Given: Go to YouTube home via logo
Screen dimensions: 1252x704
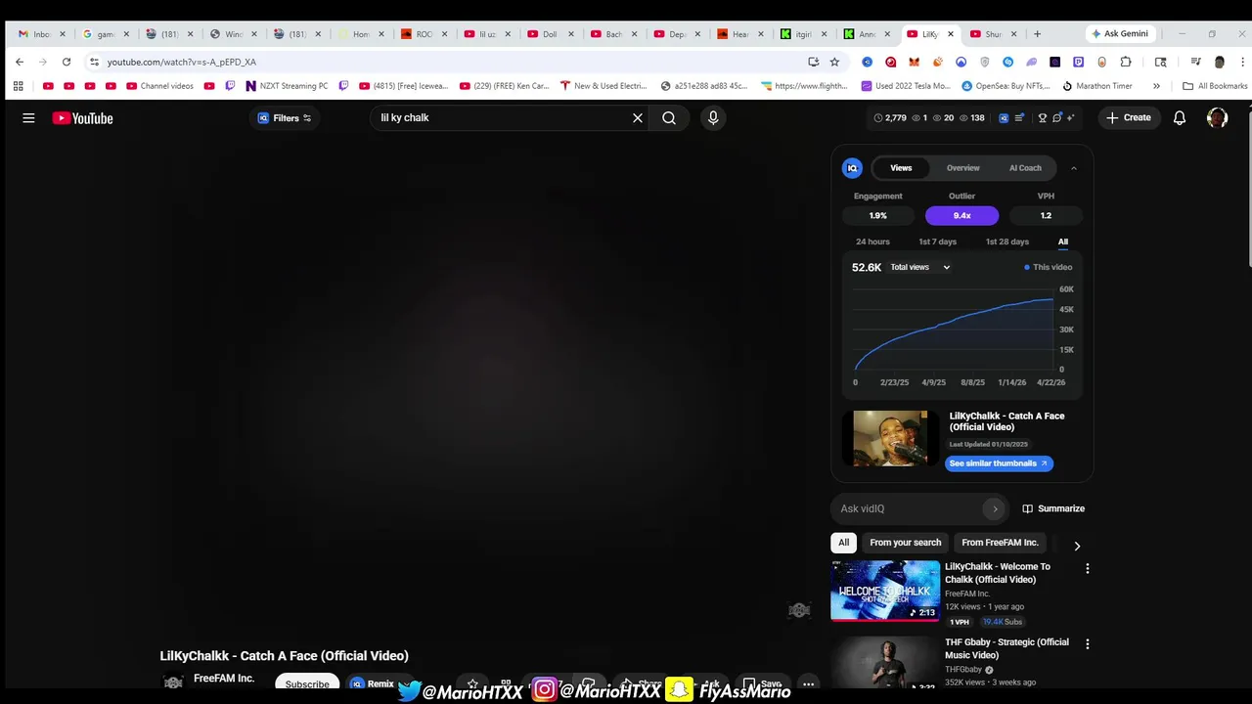Looking at the screenshot, I should [x=83, y=118].
